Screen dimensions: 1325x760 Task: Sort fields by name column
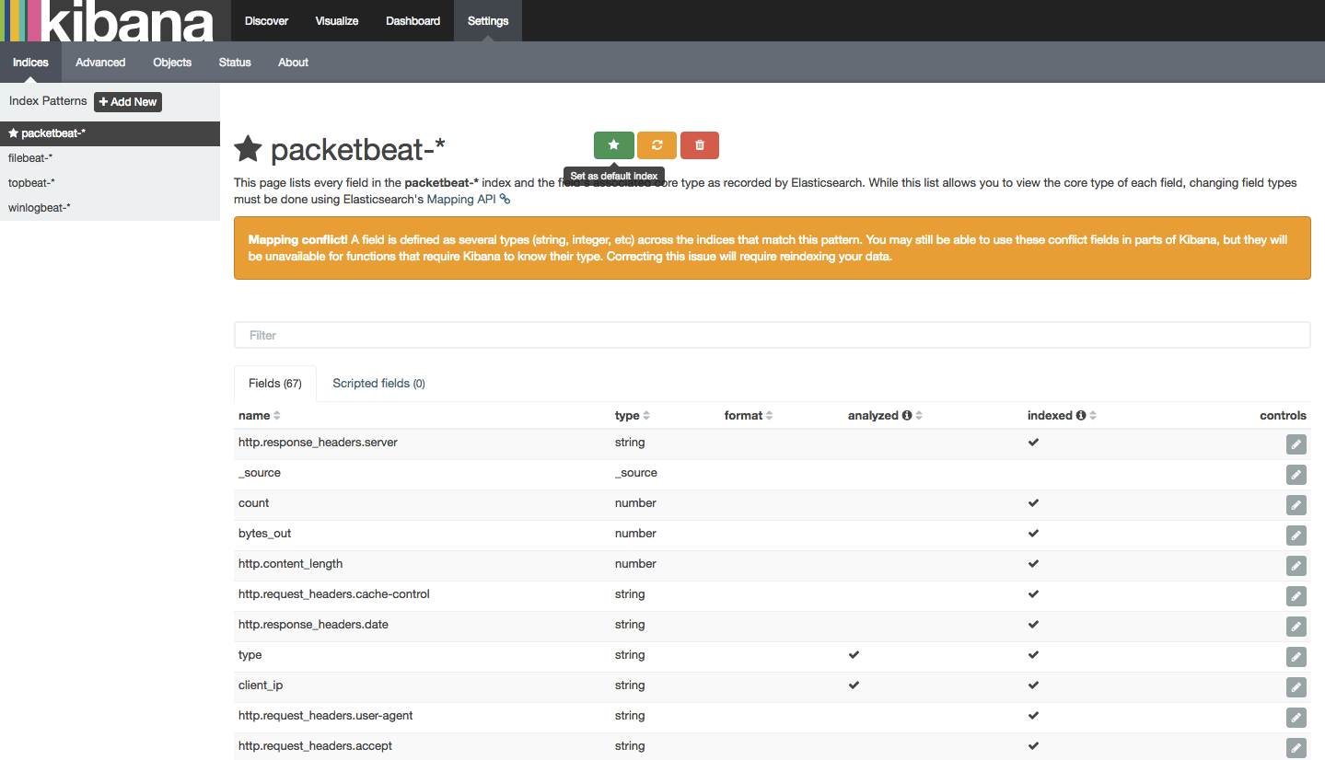point(277,416)
